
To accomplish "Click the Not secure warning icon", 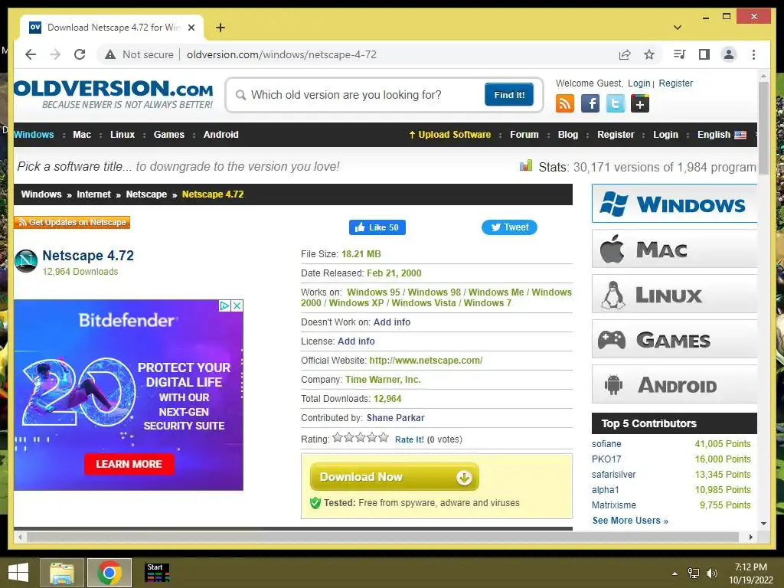I will pyautogui.click(x=110, y=54).
